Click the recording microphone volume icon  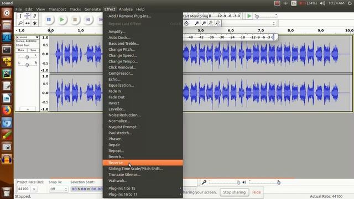tap(204, 182)
